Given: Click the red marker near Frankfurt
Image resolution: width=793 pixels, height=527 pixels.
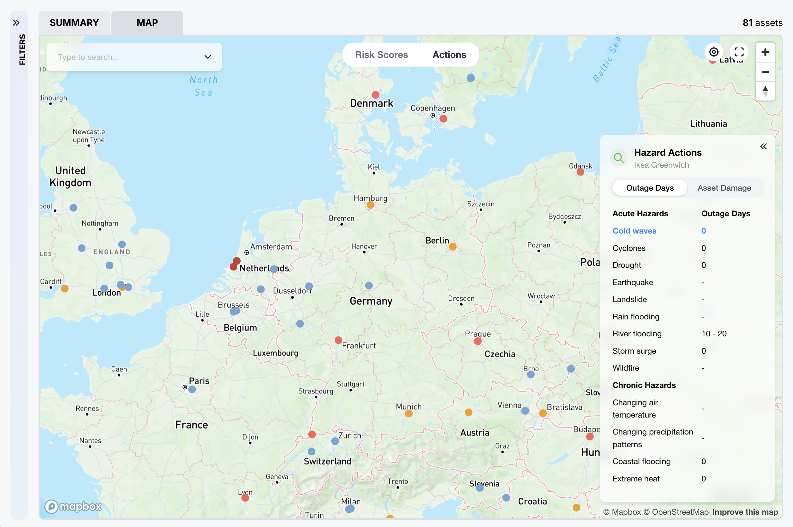Looking at the screenshot, I should click(338, 340).
